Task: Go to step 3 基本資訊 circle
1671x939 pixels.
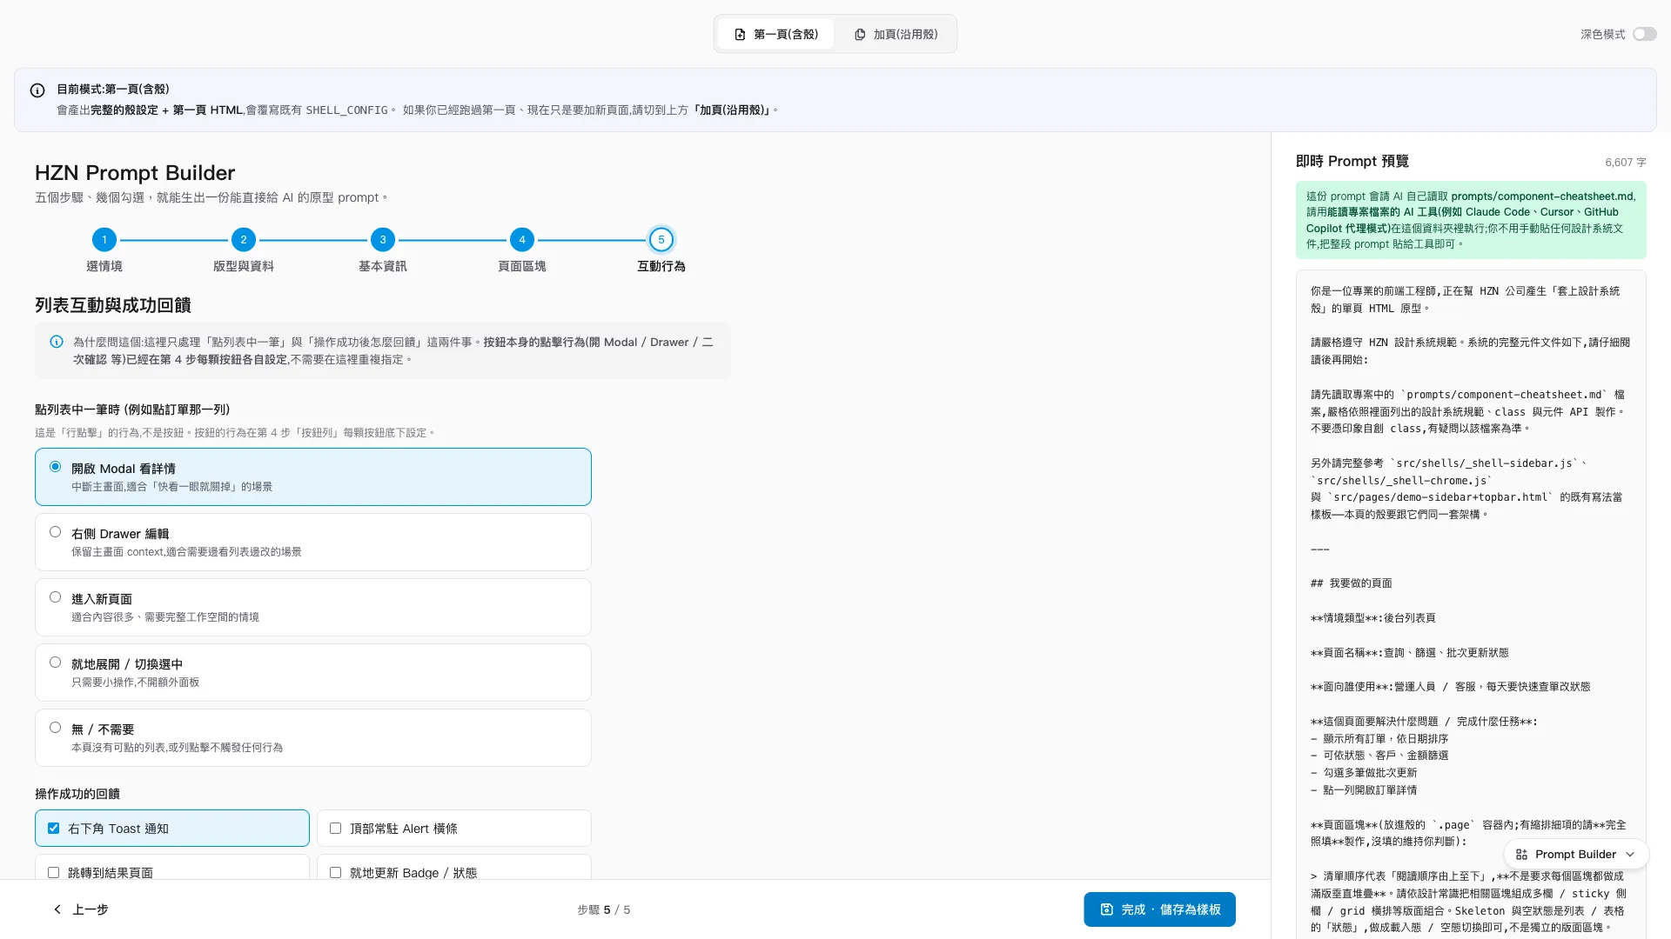Action: 382,239
